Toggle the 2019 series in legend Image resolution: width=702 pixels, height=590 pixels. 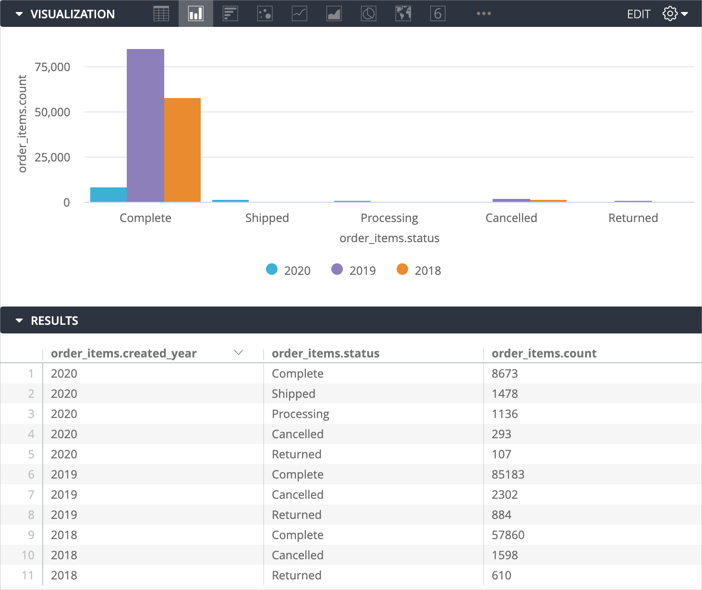pos(354,270)
